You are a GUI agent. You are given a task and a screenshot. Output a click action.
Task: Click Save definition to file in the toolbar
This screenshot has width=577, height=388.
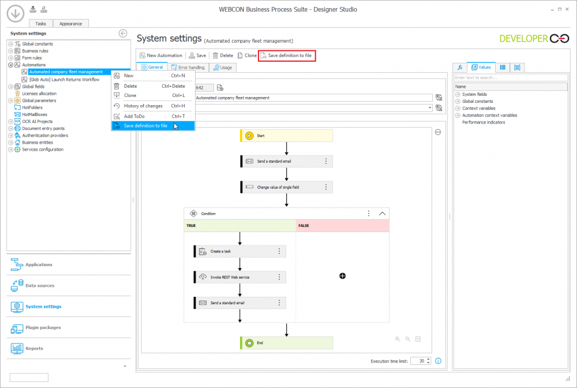(286, 55)
